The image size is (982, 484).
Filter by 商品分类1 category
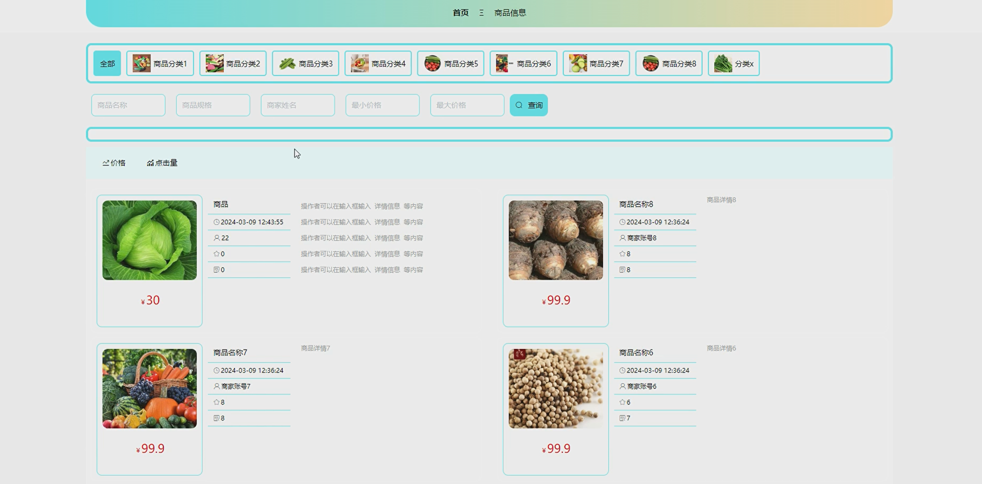160,63
